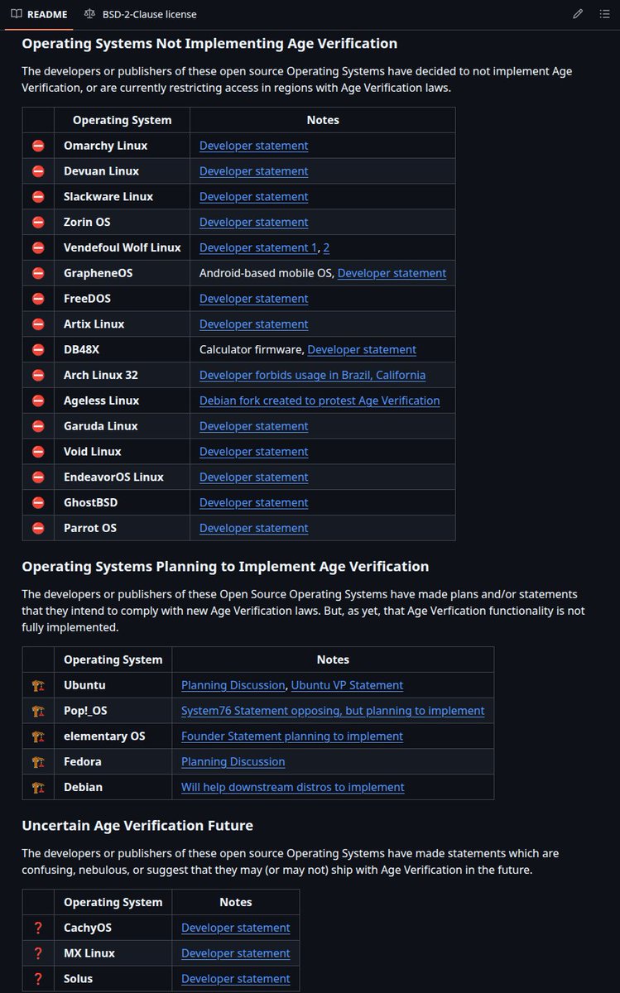Open Will help downstream distros link
The image size is (620, 993).
tap(293, 787)
